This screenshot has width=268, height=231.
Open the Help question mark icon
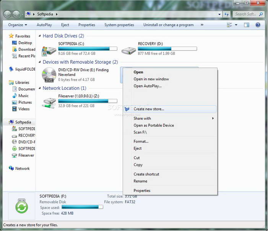click(258, 25)
